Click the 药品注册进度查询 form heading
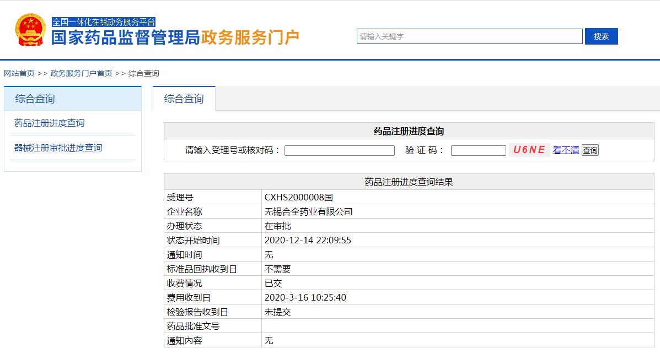660x354 pixels. tap(409, 131)
